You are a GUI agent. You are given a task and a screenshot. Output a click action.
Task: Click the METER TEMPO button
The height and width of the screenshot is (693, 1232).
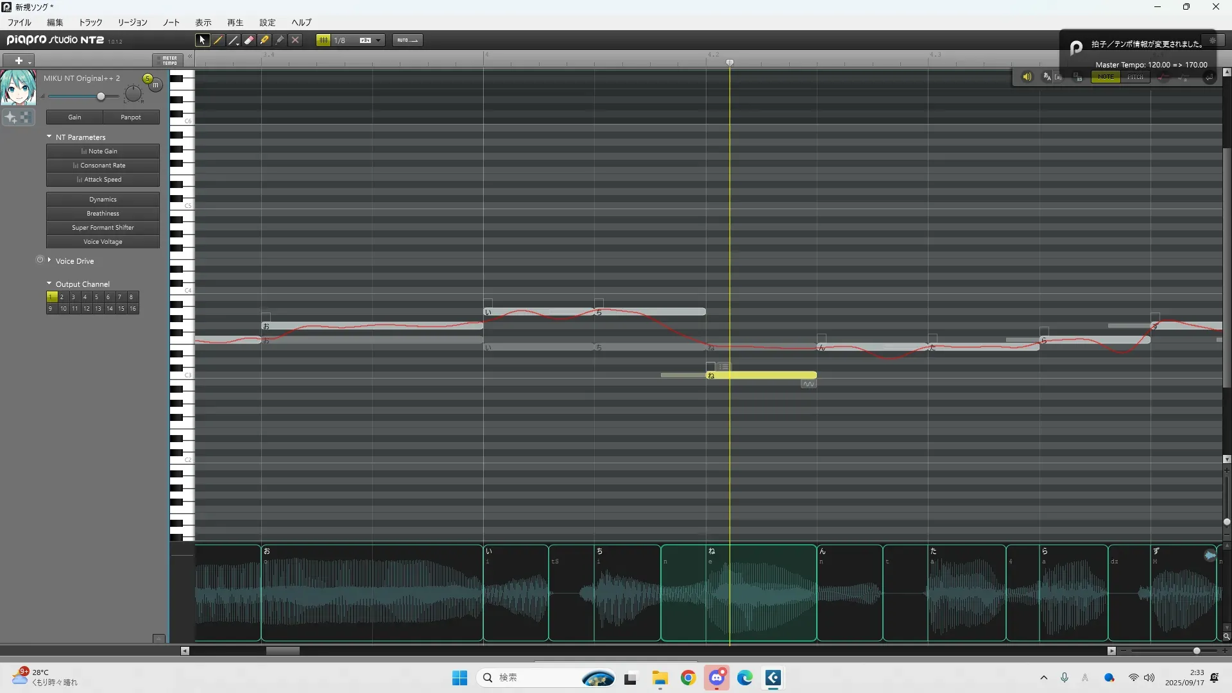tap(169, 60)
